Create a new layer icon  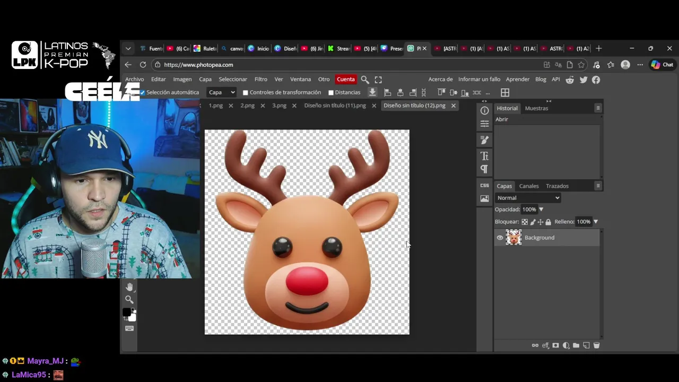pyautogui.click(x=586, y=345)
